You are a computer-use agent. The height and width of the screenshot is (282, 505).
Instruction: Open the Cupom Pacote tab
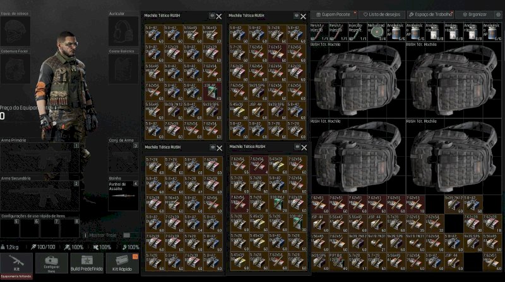click(x=333, y=14)
